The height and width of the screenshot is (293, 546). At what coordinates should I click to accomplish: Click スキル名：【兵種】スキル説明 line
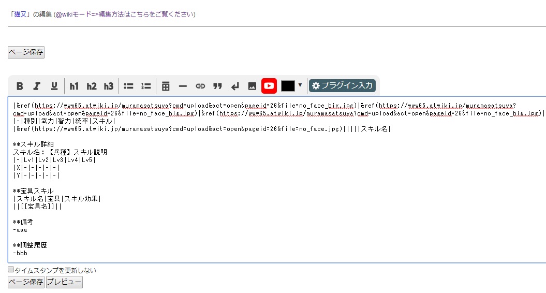click(60, 152)
